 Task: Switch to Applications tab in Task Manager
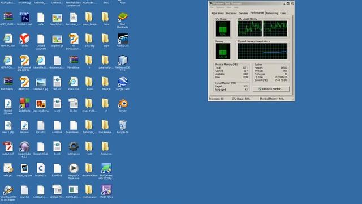(217, 14)
